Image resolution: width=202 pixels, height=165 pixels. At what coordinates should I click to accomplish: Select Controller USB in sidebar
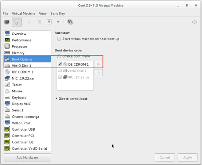pos(27,129)
